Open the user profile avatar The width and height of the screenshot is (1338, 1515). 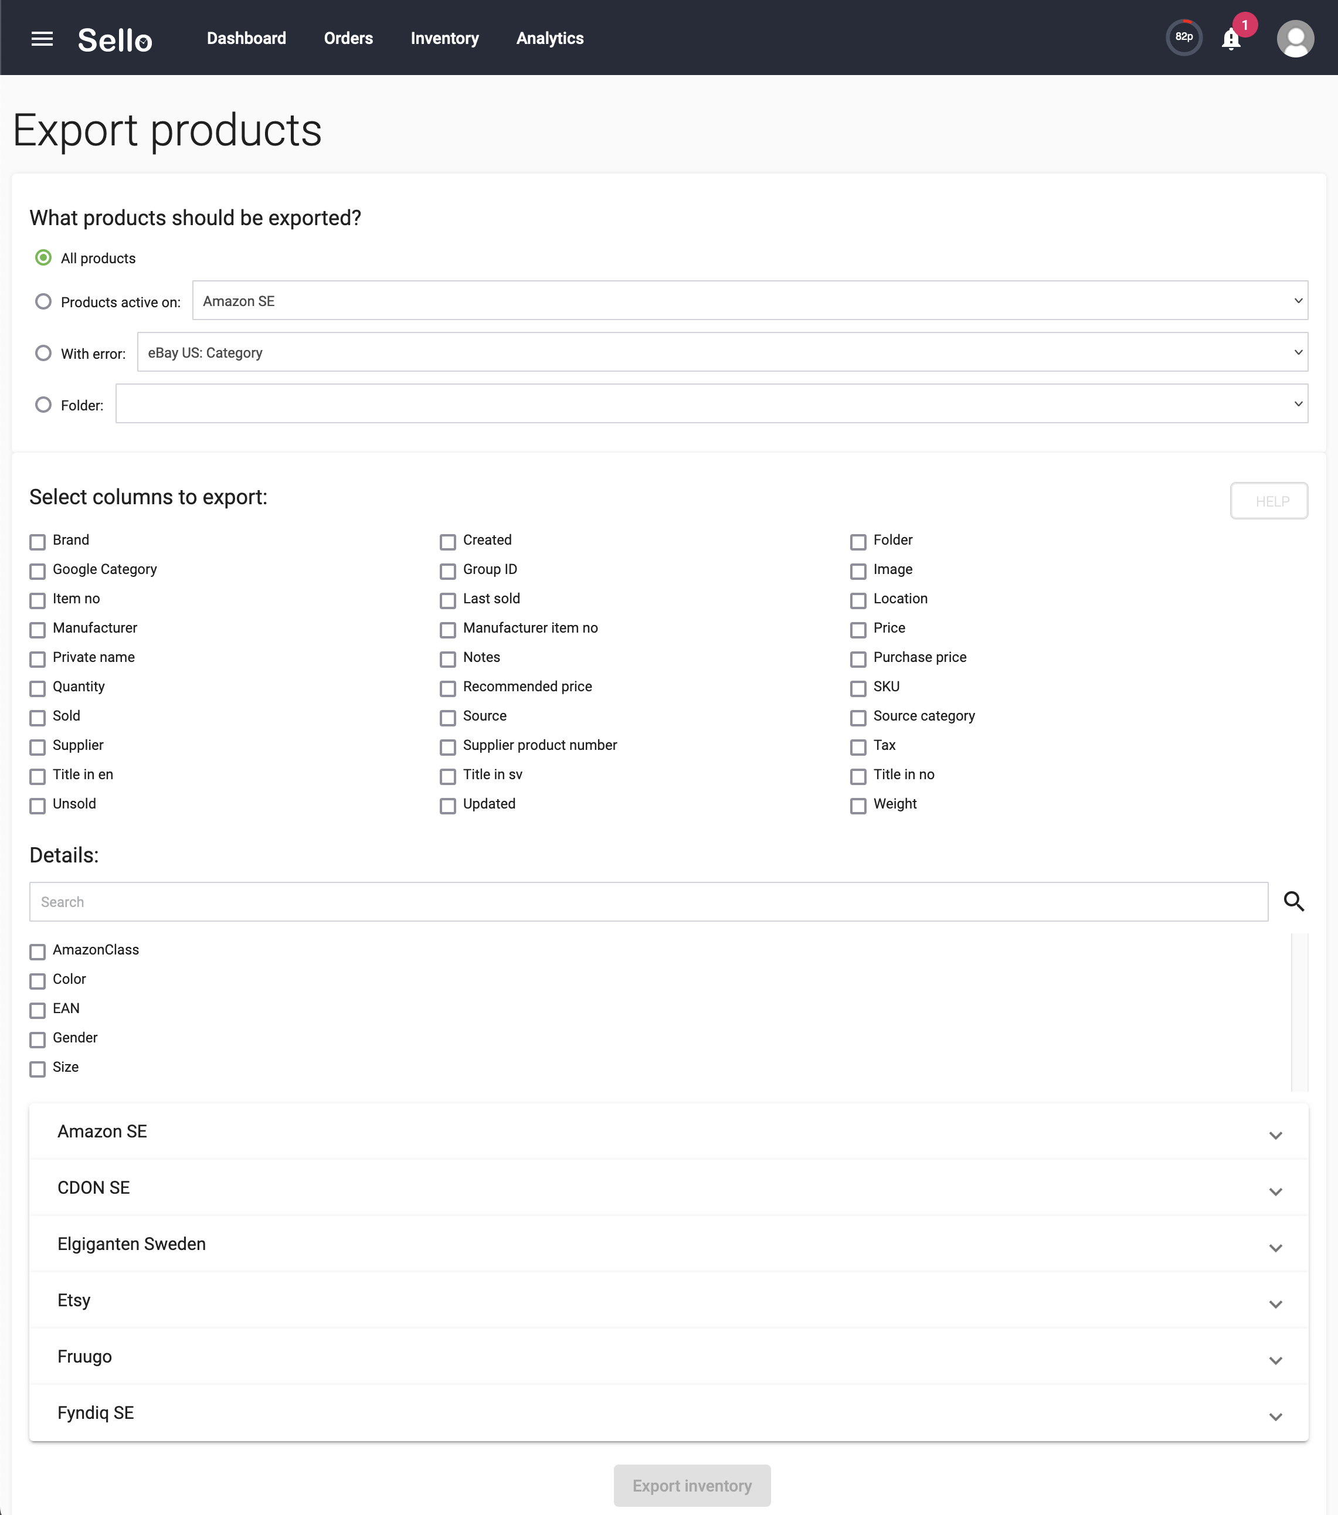click(x=1295, y=39)
